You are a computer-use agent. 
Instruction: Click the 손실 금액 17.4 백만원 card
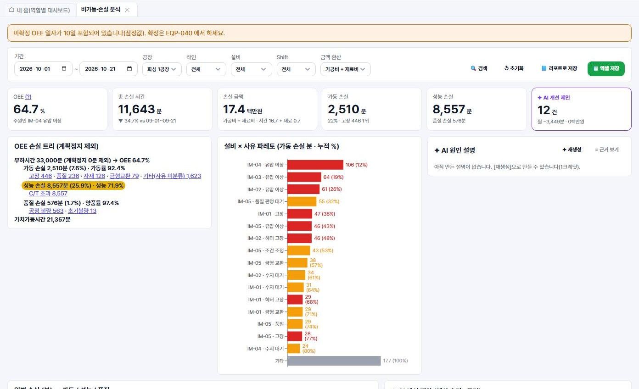pos(267,109)
